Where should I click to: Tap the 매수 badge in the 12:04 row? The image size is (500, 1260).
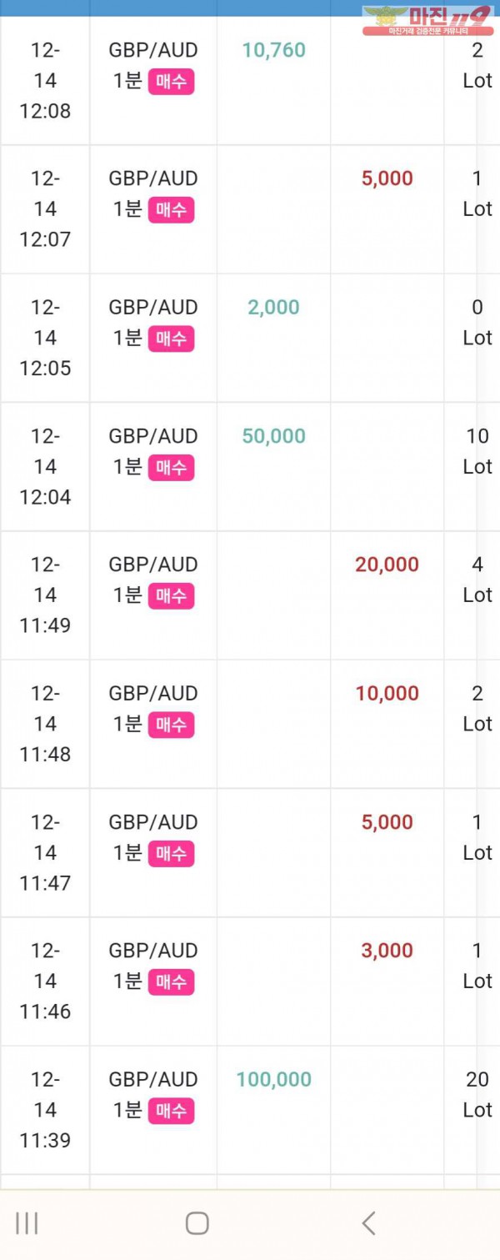tap(171, 468)
